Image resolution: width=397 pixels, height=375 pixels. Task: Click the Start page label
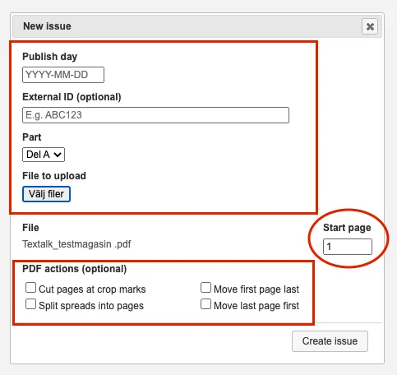point(347,228)
